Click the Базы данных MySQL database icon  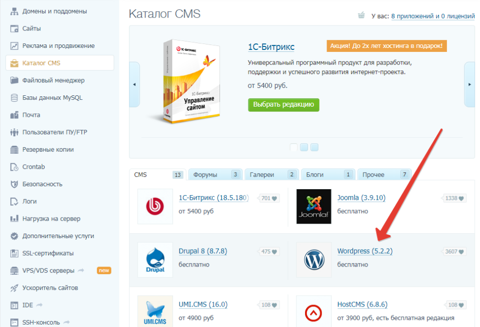[14, 98]
